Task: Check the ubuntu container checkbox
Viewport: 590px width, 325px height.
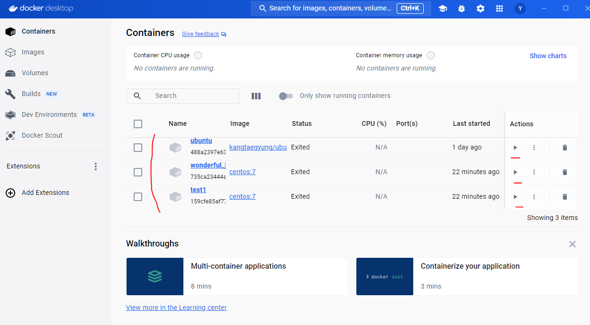Action: tap(138, 148)
